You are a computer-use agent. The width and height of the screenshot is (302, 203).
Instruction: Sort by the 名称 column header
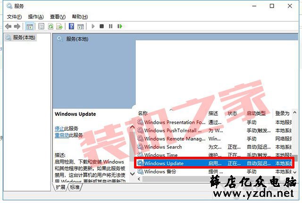[143, 113]
